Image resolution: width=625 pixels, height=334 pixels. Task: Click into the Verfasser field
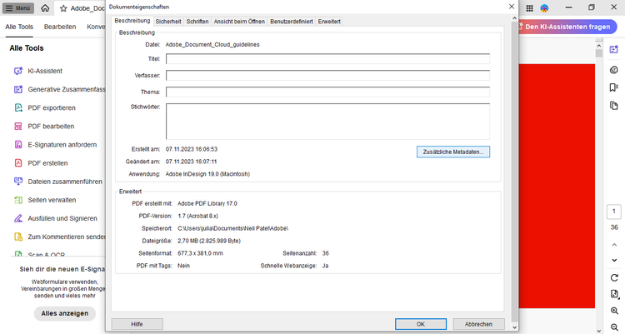327,75
